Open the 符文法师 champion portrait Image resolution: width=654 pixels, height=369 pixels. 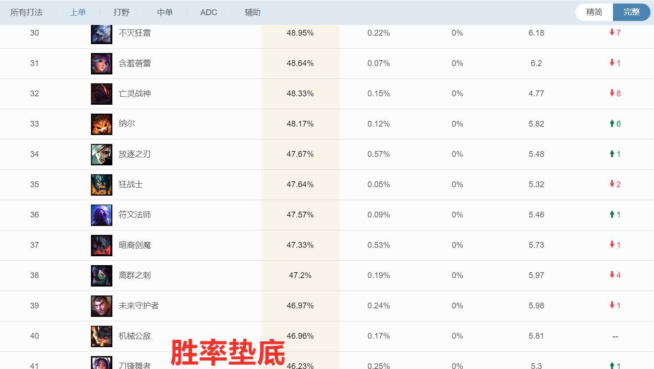click(101, 214)
